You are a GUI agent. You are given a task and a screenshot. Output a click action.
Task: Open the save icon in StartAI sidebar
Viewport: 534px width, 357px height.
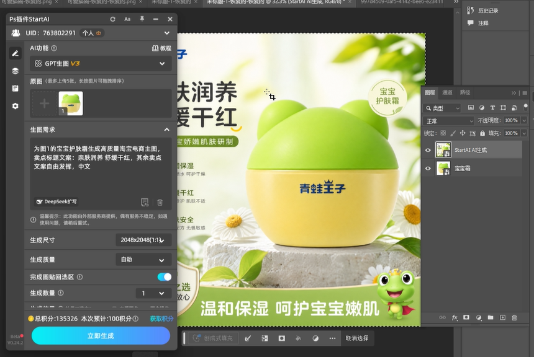click(x=16, y=89)
